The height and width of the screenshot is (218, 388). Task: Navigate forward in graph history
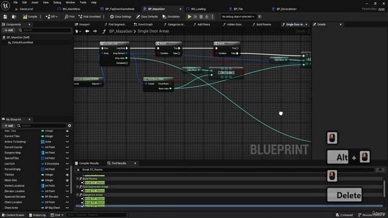click(x=95, y=31)
